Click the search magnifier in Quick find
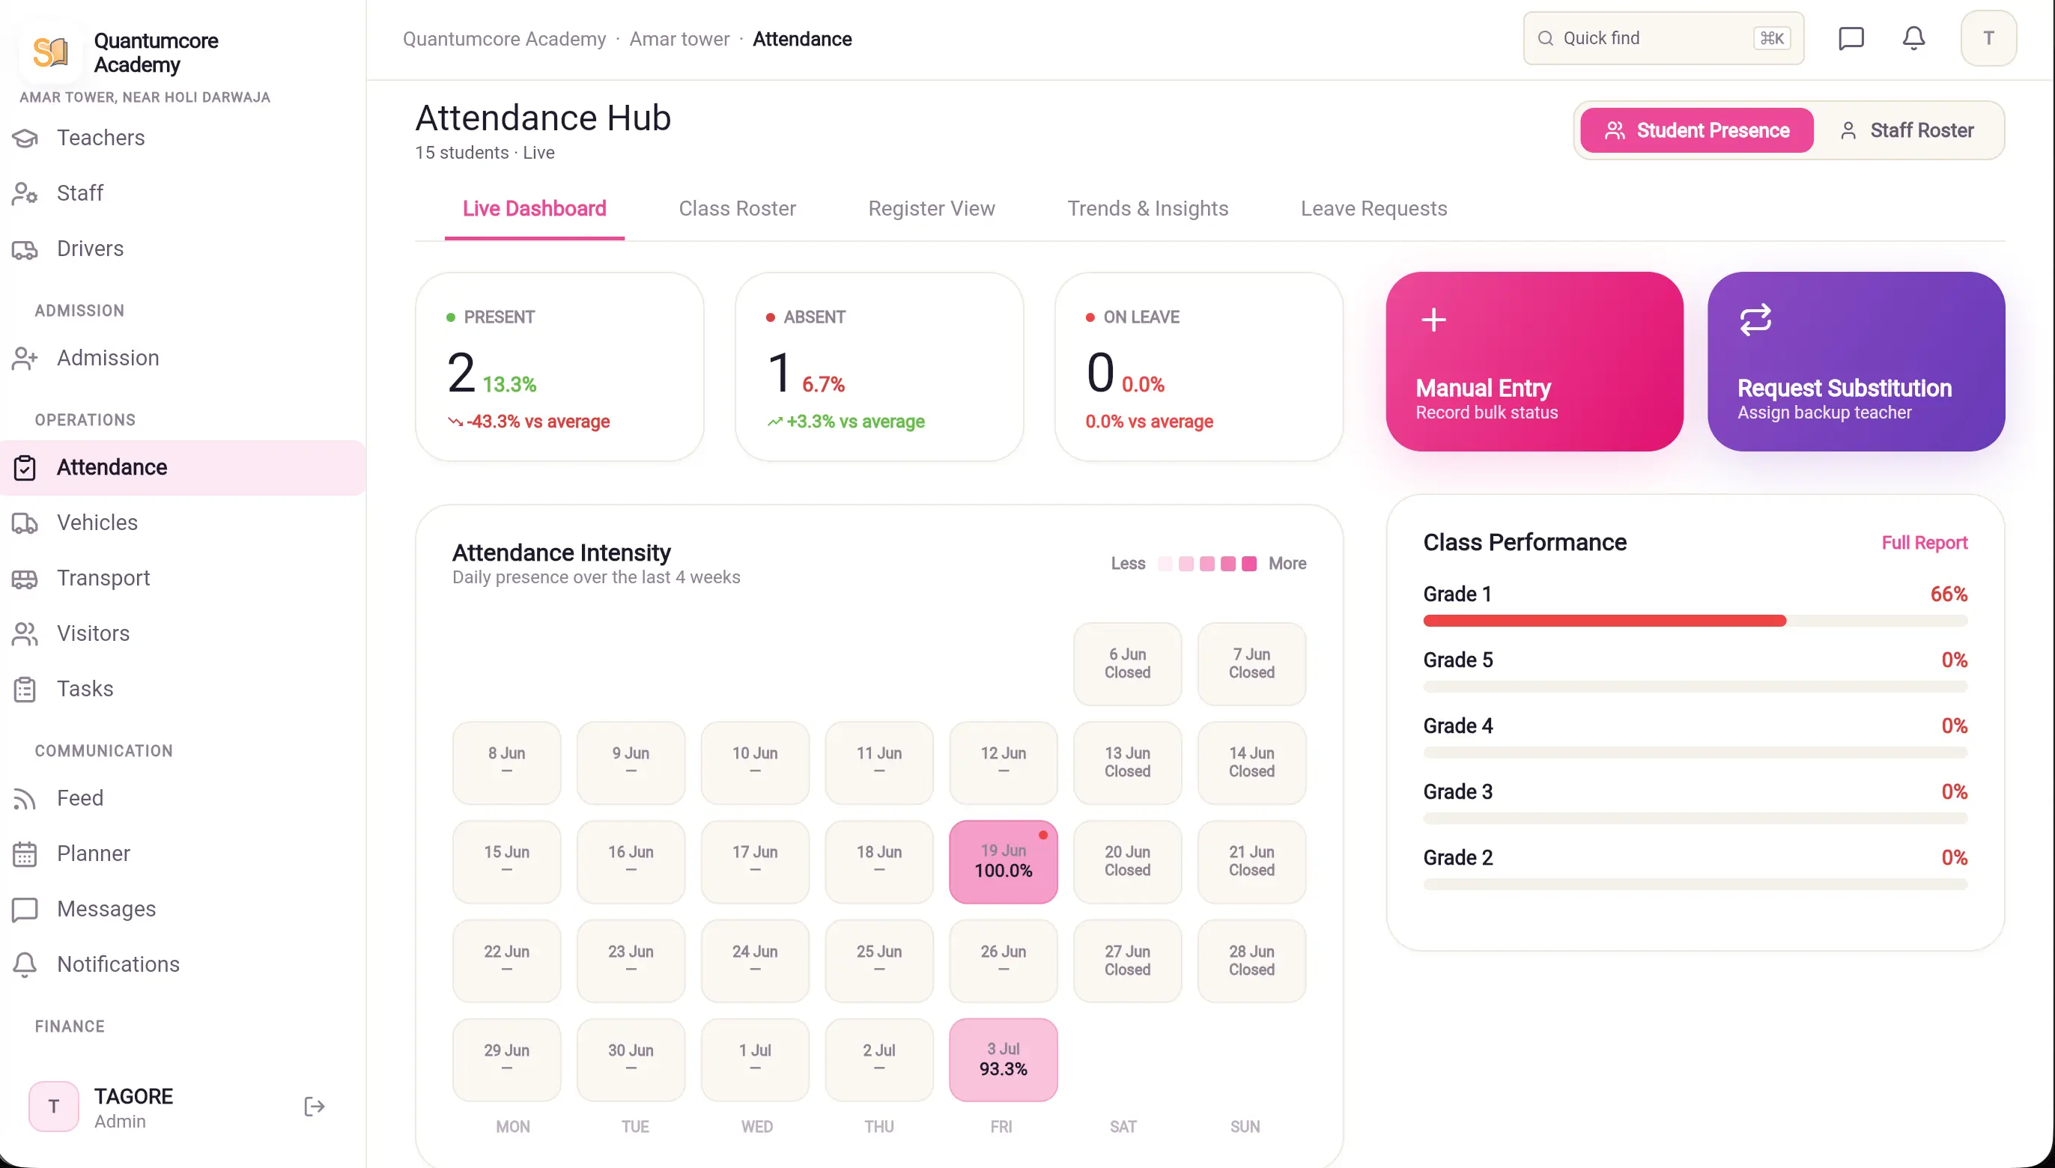The image size is (2055, 1168). (x=1545, y=37)
